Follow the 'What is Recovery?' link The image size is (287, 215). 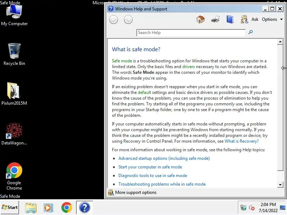point(241,141)
